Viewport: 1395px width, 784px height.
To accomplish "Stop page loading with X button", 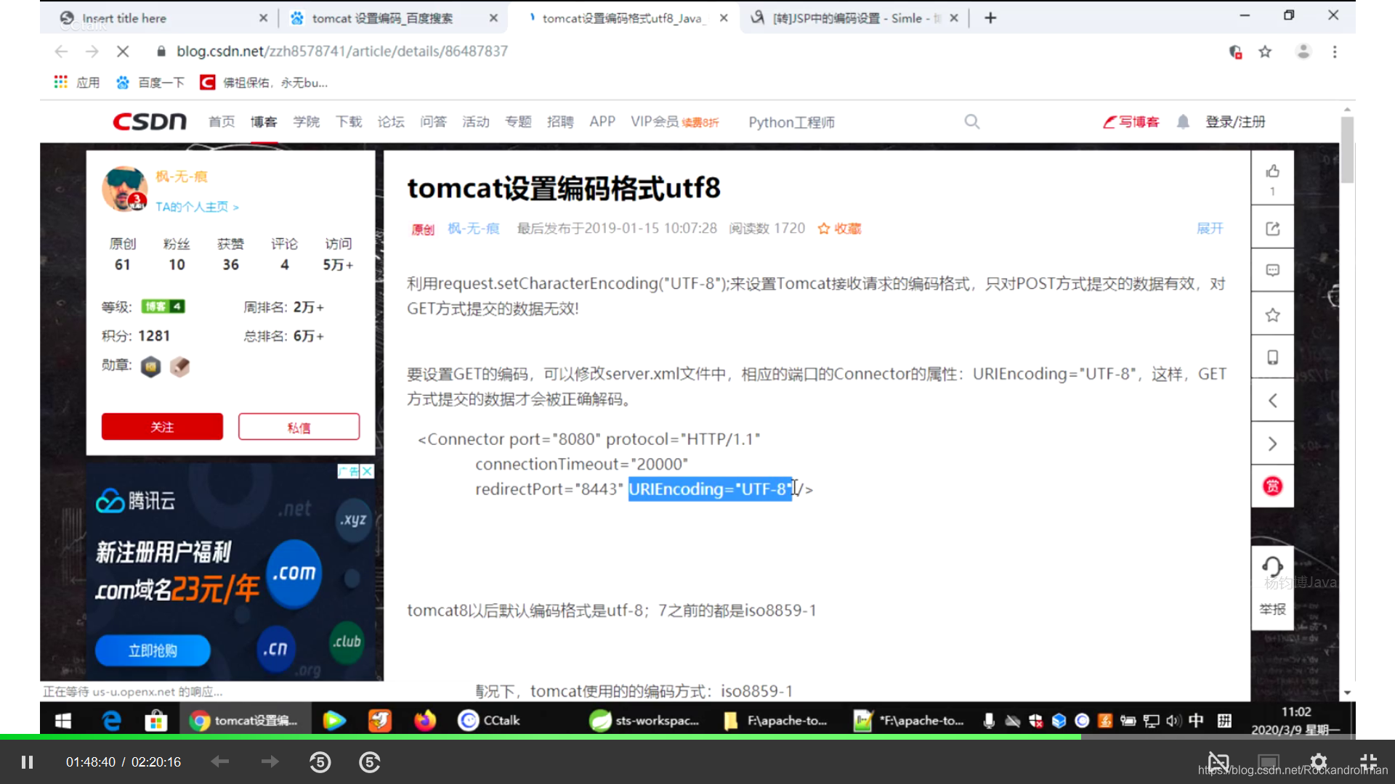I will (123, 52).
